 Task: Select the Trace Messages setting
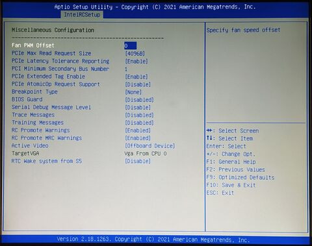(x=33, y=115)
